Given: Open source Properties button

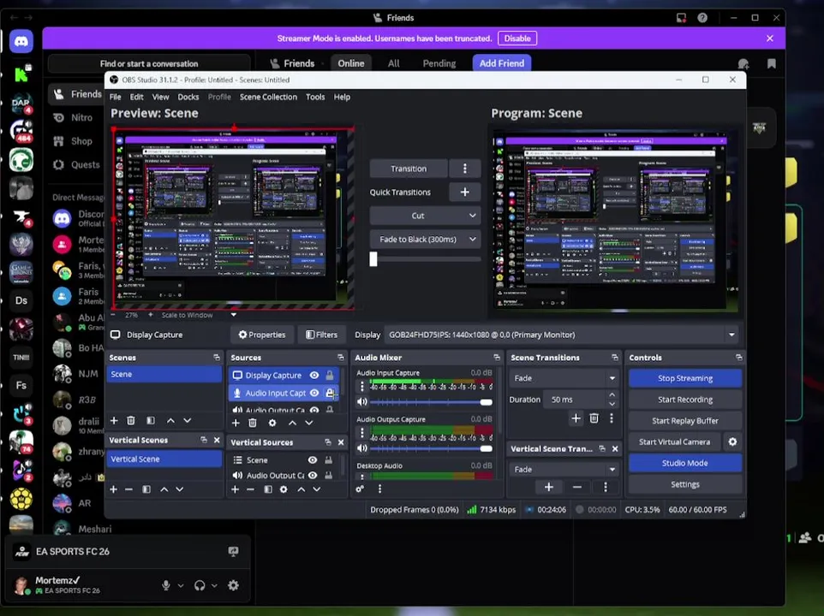Looking at the screenshot, I should pyautogui.click(x=262, y=335).
